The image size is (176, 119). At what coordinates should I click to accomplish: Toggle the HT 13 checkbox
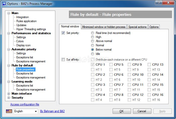click(x=149, y=70)
